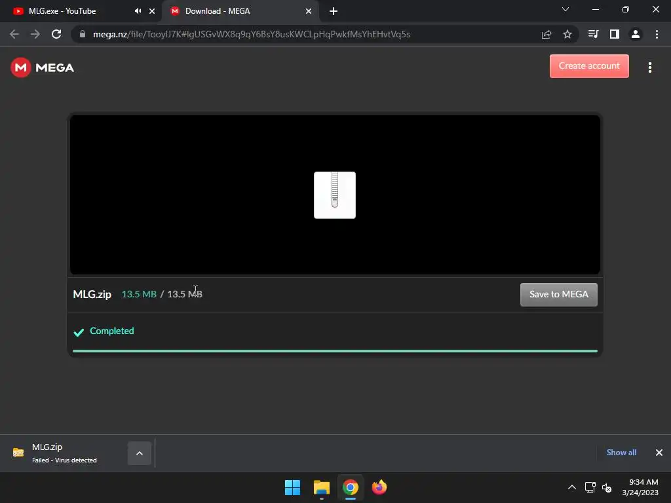671x503 pixels.
Task: Open Chrome three-dot menu
Action: pos(657,34)
